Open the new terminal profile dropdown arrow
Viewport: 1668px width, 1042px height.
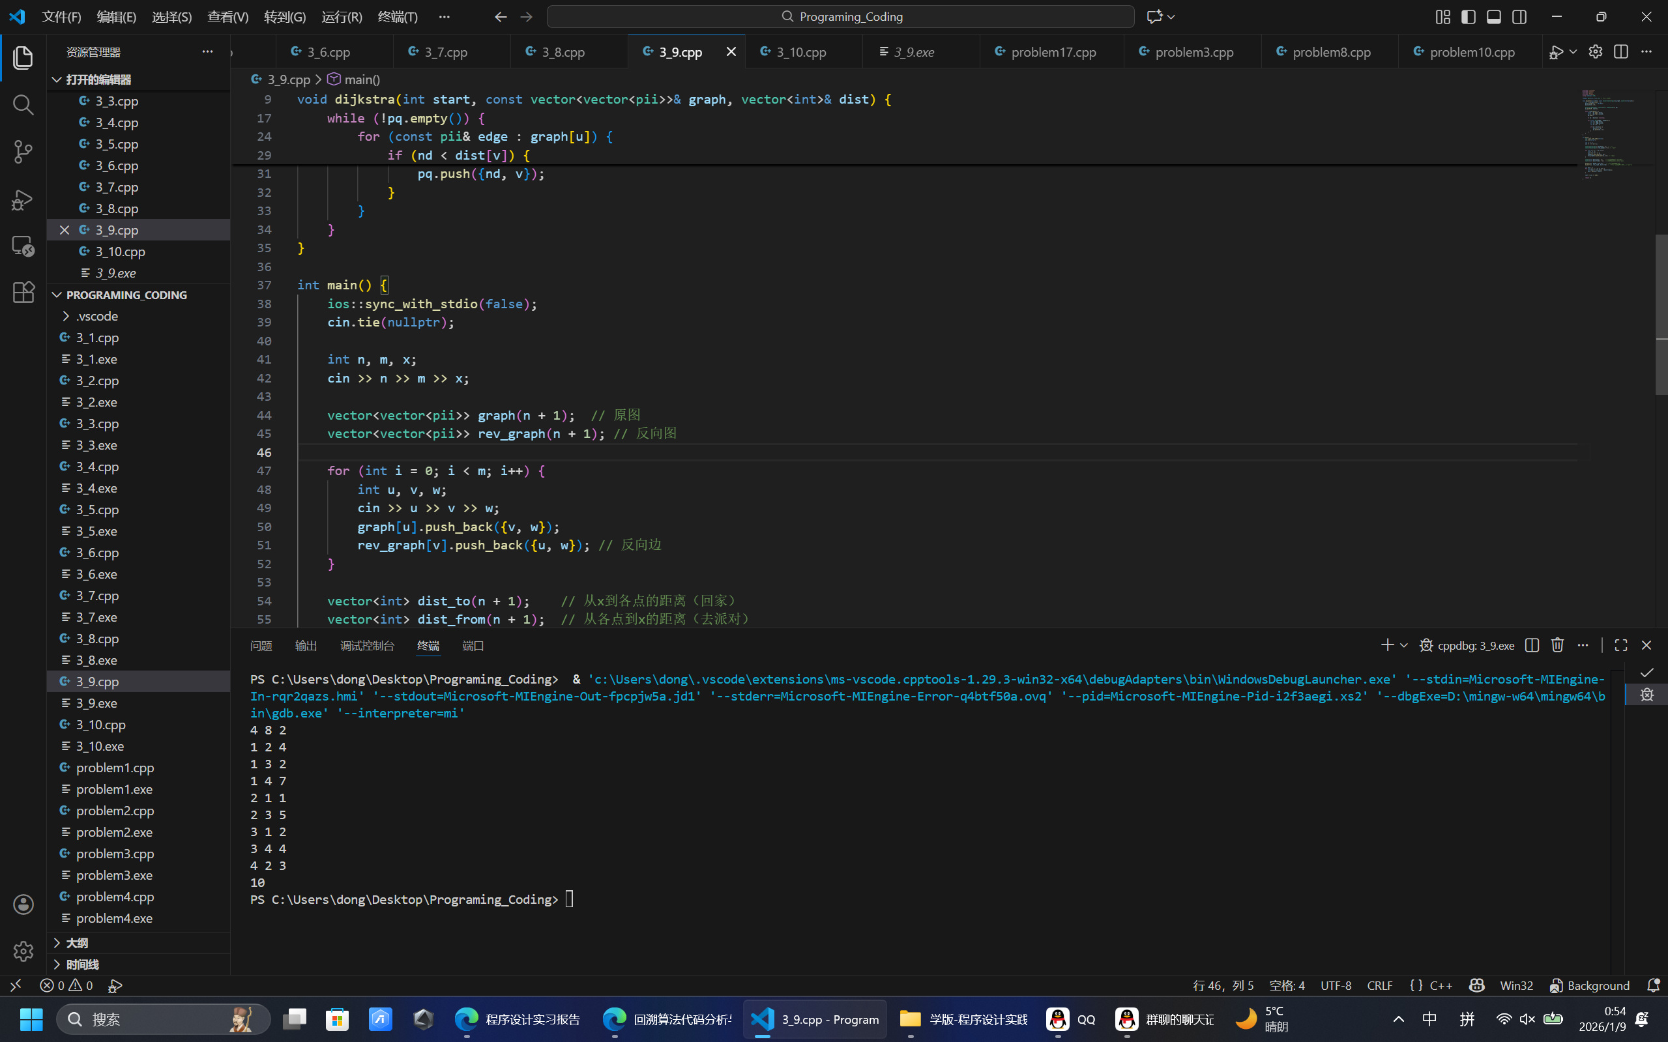1404,645
